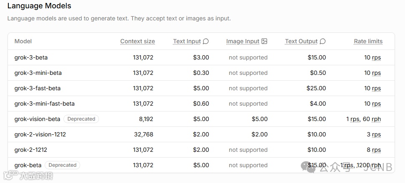
Task: Click the Text Input speech bubble icon
Action: [206, 41]
